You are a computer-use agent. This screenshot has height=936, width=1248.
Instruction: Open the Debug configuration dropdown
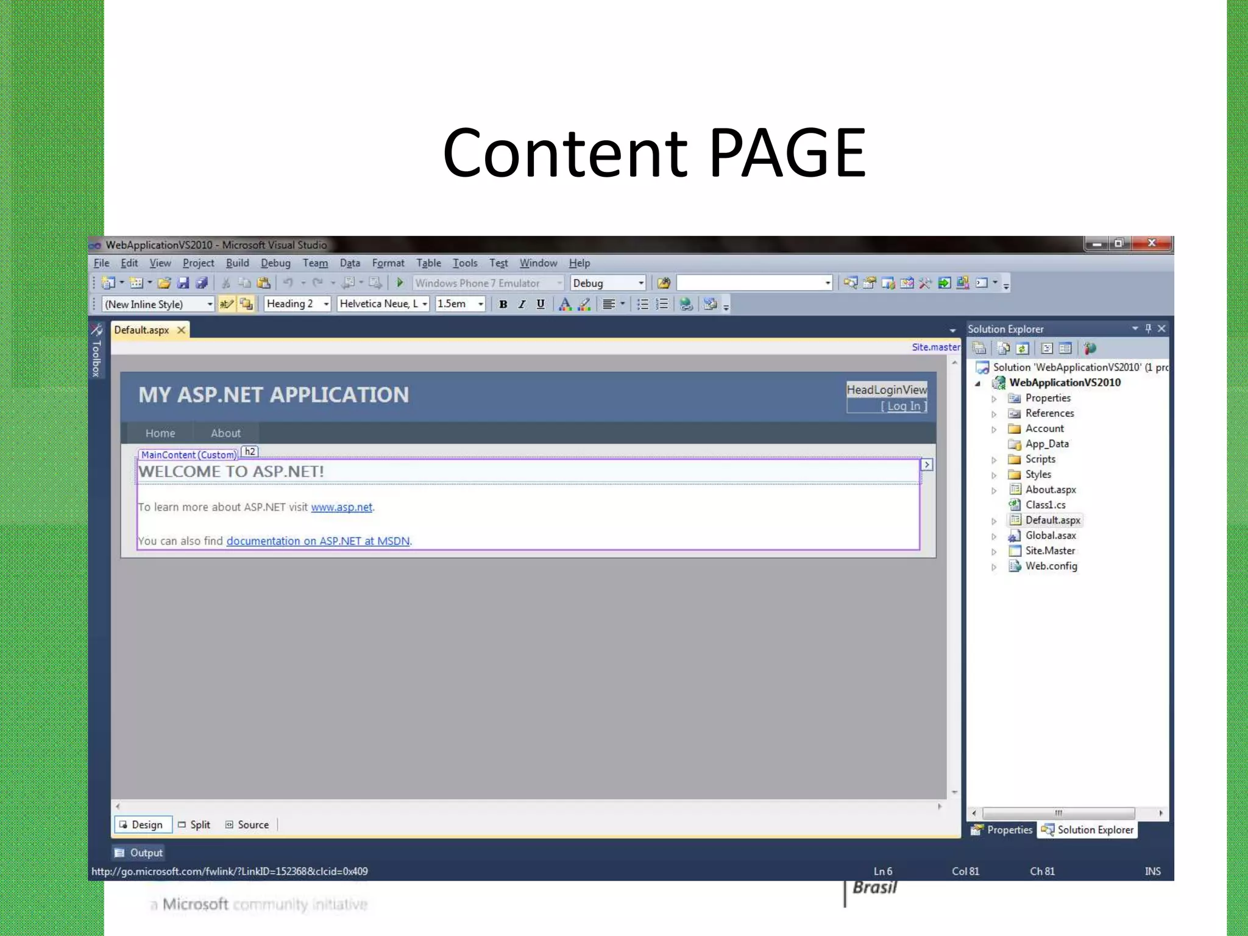coord(641,283)
